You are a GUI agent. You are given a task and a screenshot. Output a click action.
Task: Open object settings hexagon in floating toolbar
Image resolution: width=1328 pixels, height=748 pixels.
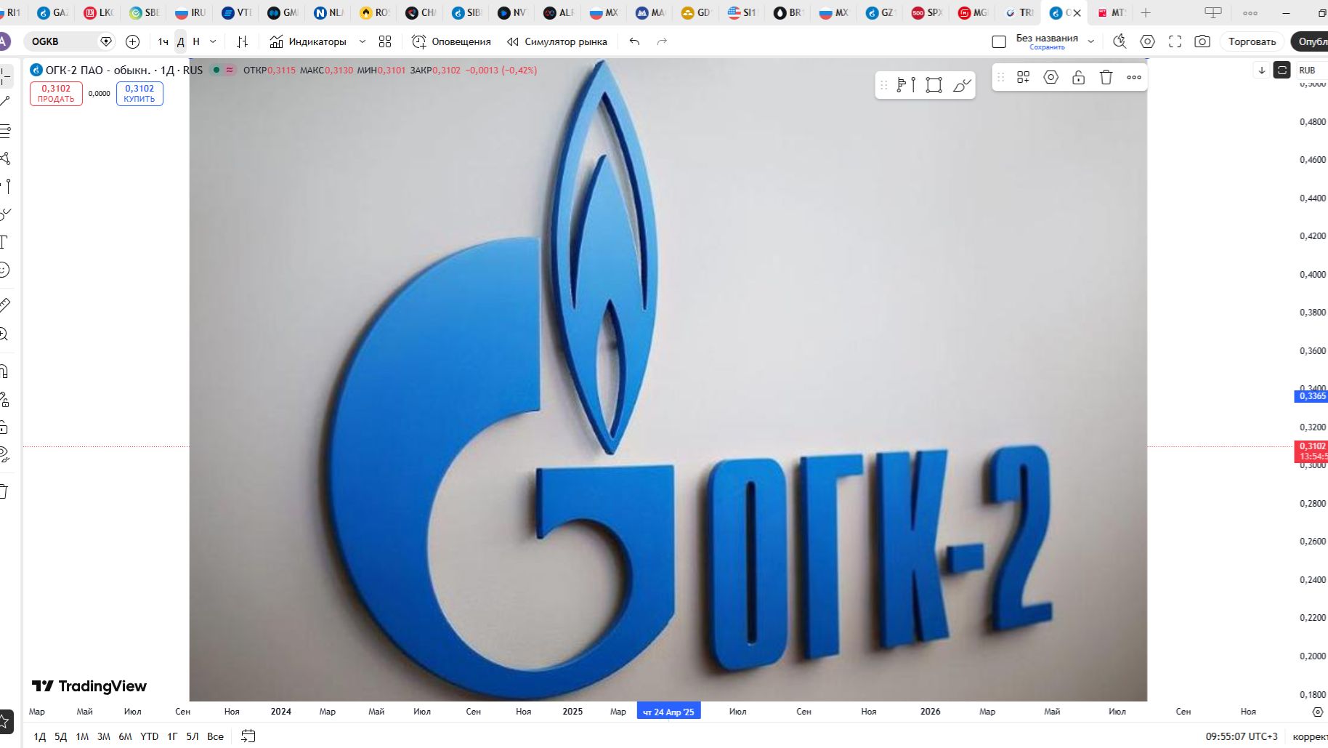(x=1051, y=77)
